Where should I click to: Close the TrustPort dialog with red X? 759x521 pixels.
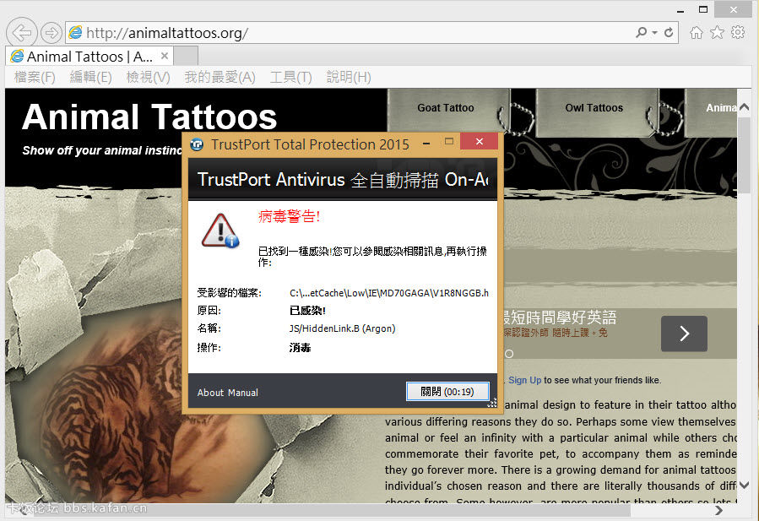point(480,141)
